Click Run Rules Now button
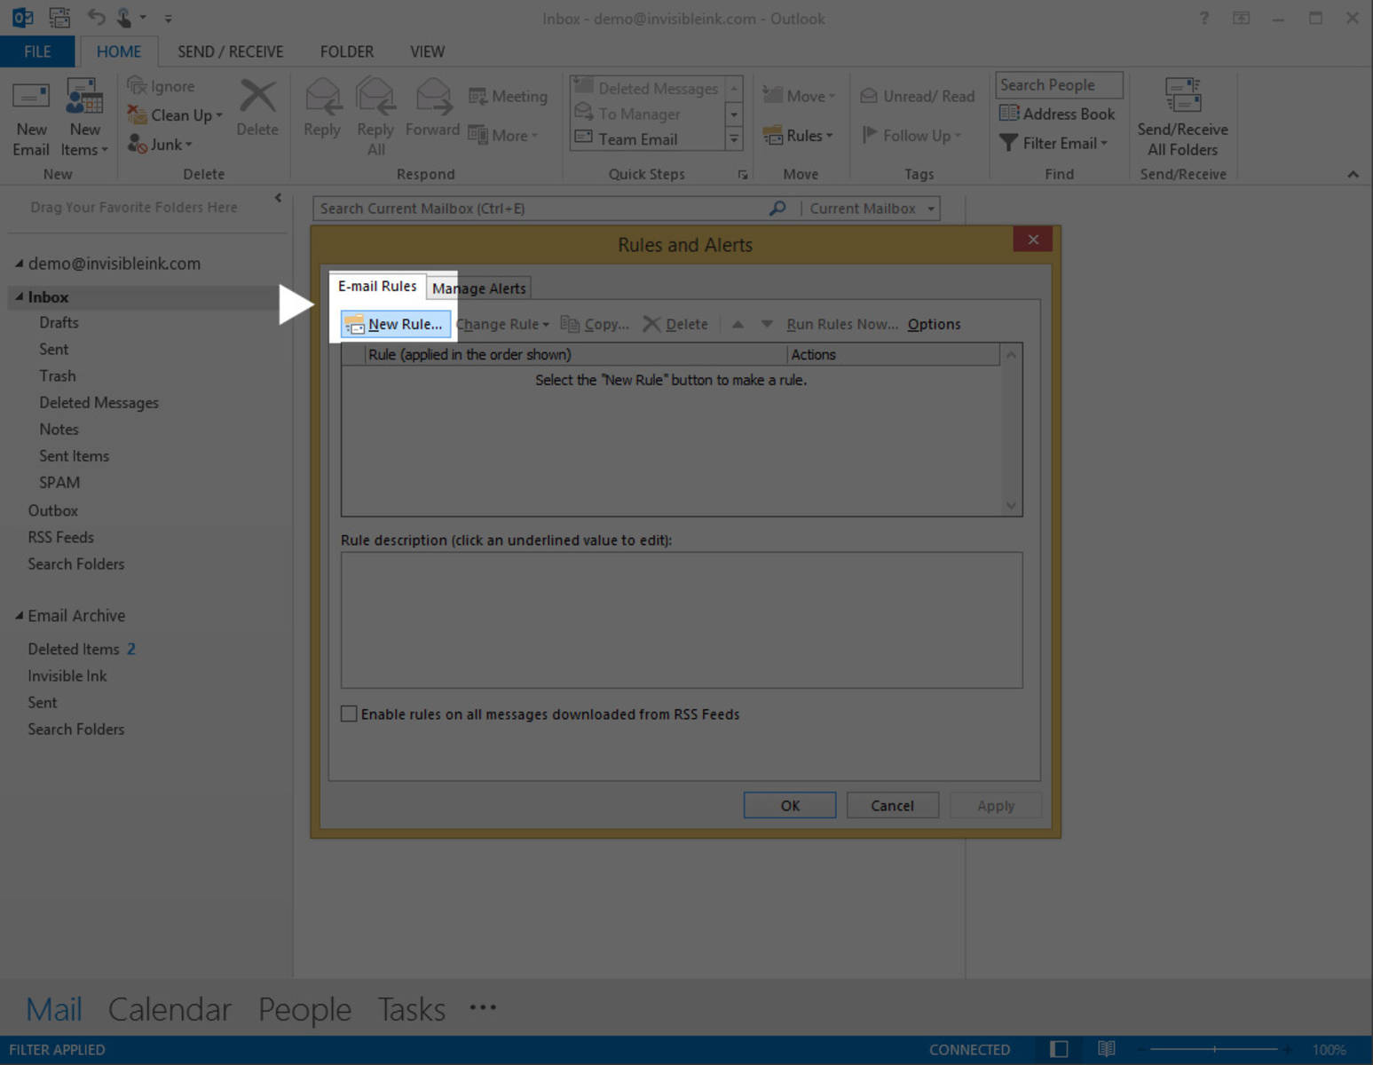This screenshot has height=1065, width=1373. point(842,324)
